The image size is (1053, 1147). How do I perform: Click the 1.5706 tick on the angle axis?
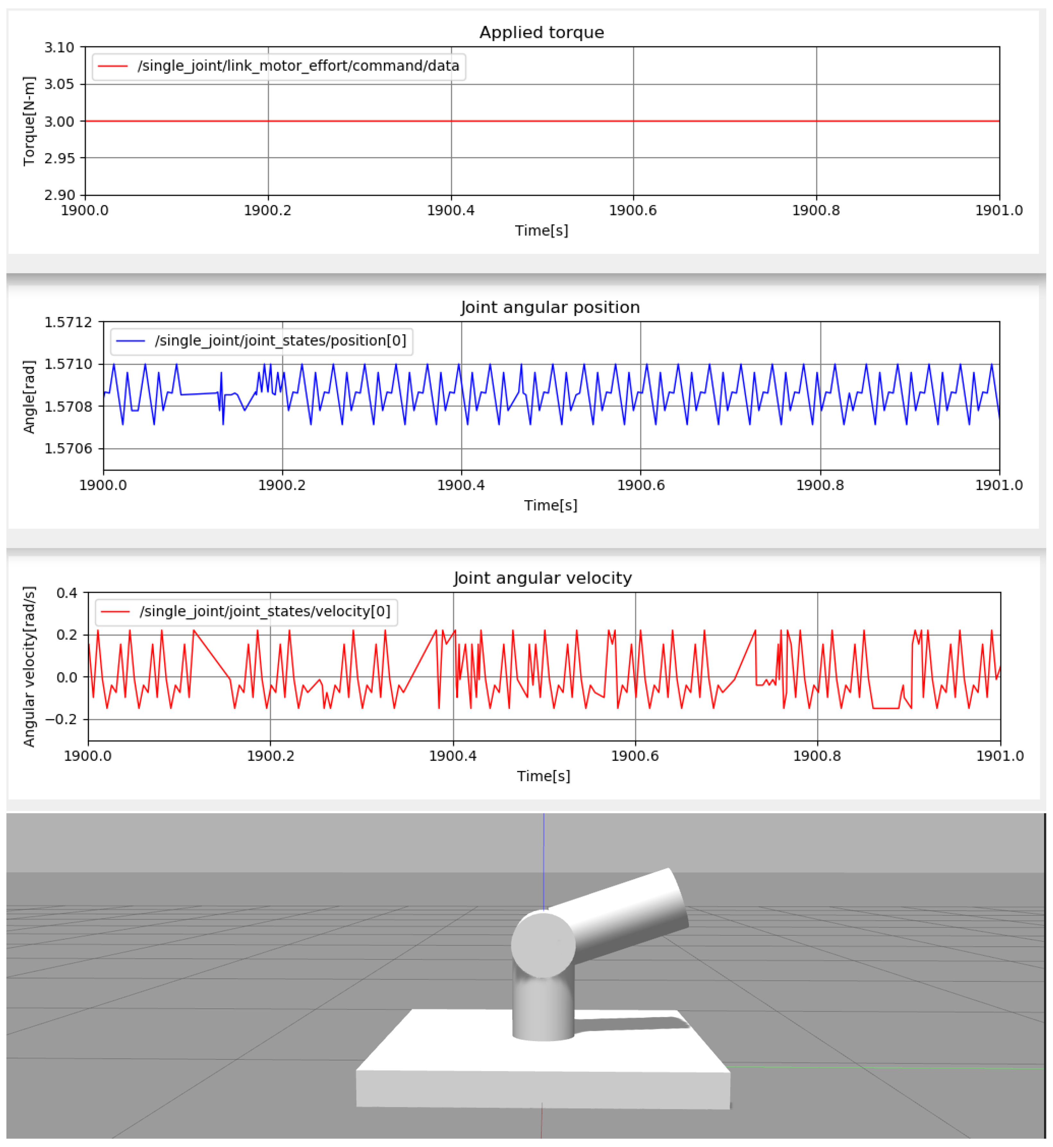click(x=68, y=449)
